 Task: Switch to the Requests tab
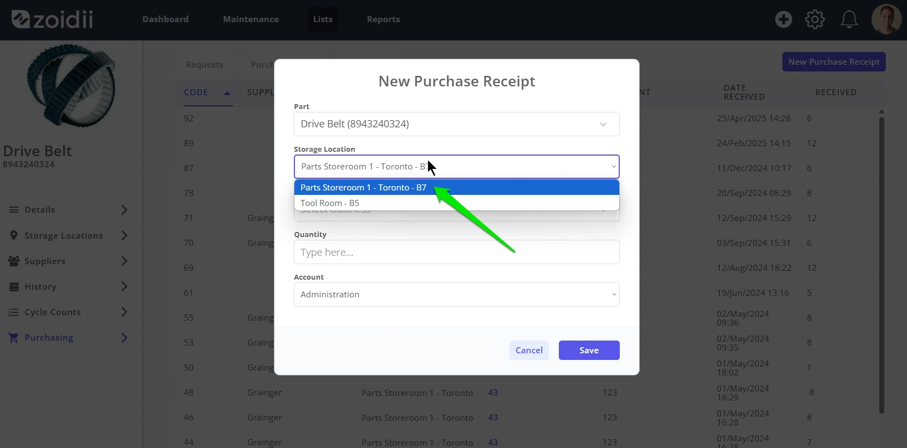[x=205, y=64]
